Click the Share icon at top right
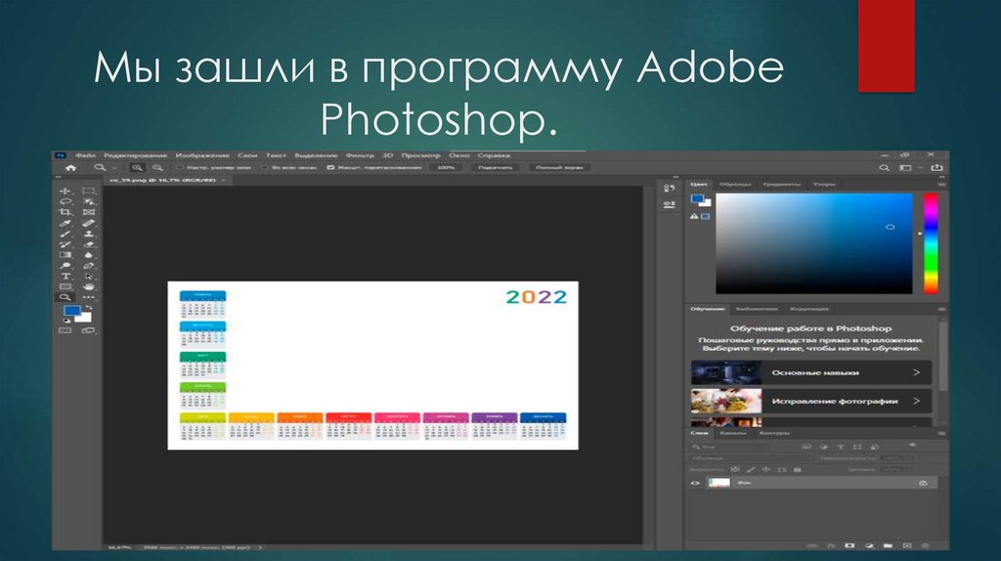This screenshot has width=1001, height=561. click(x=938, y=167)
